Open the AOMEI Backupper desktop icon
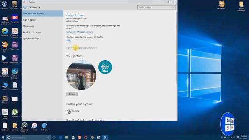 pyautogui.click(x=15, y=73)
